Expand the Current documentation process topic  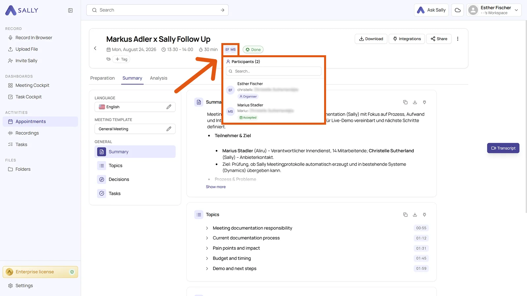pyautogui.click(x=207, y=238)
